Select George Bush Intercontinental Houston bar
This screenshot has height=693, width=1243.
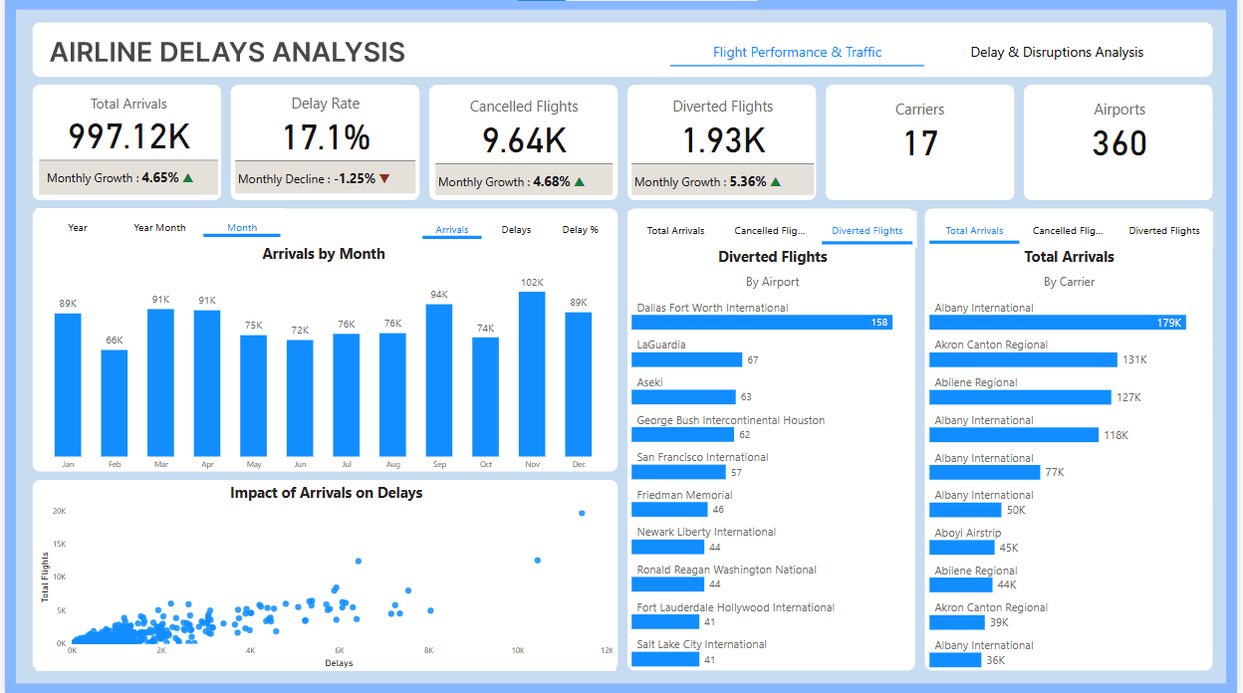(682, 435)
